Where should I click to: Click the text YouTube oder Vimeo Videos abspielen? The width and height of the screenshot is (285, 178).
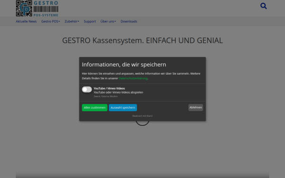coord(118,92)
